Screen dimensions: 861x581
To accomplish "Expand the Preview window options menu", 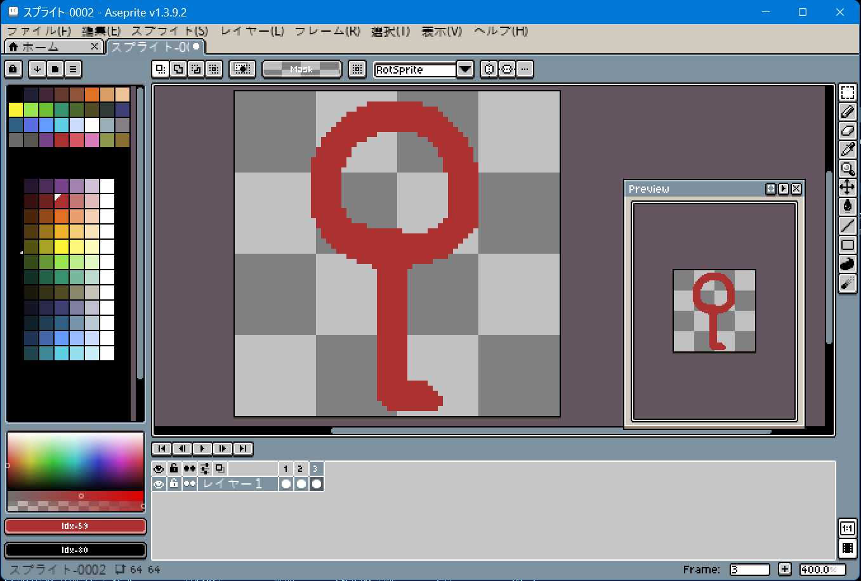I will coord(770,188).
